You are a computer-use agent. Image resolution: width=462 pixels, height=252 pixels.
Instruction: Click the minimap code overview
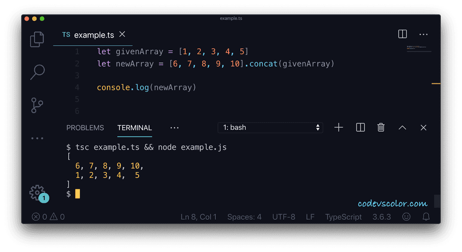[419, 48]
